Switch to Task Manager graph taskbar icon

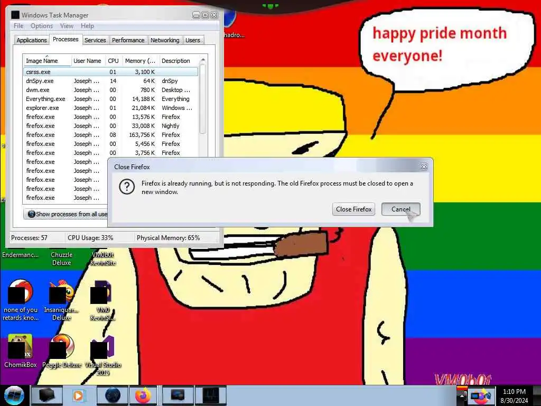click(x=210, y=395)
